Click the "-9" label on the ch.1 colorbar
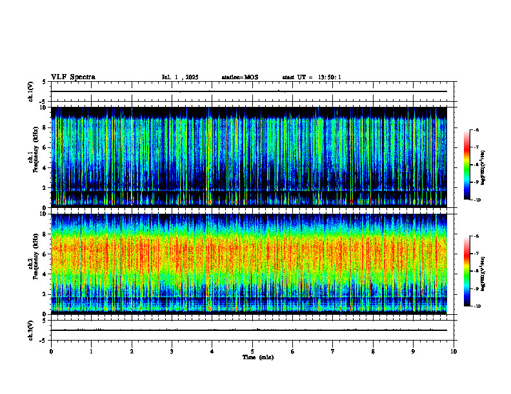Screen dimensions: 511x394 (x=476, y=182)
